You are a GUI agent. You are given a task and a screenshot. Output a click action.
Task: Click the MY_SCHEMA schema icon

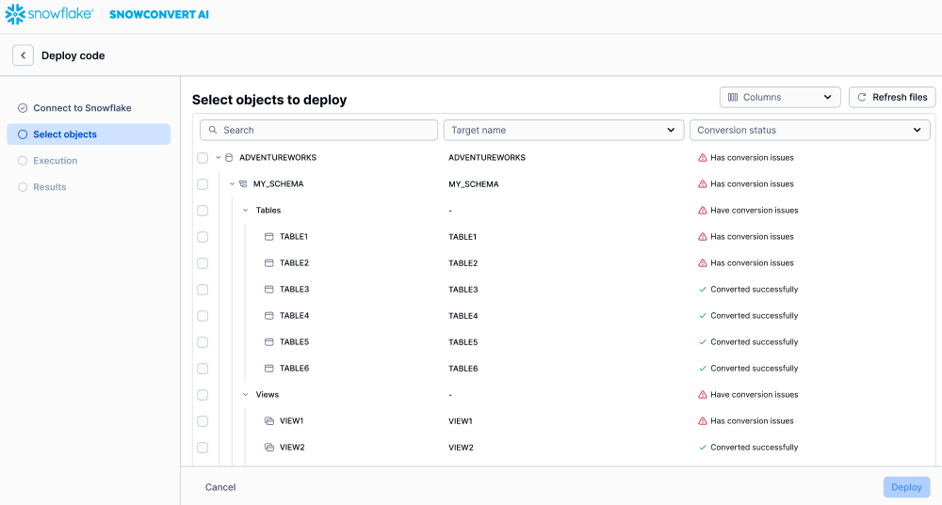(243, 184)
